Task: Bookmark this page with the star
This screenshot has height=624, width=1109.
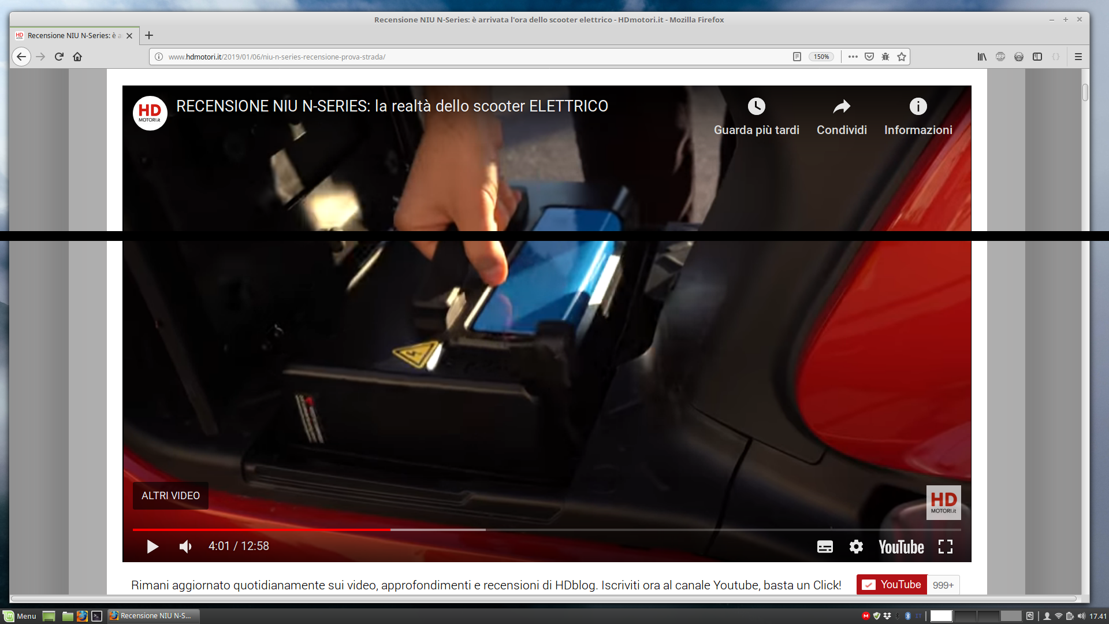Action: click(902, 57)
